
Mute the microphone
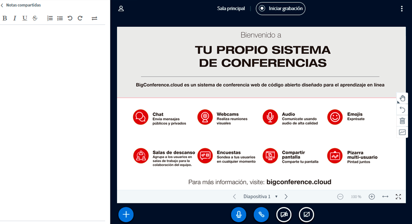click(238, 214)
